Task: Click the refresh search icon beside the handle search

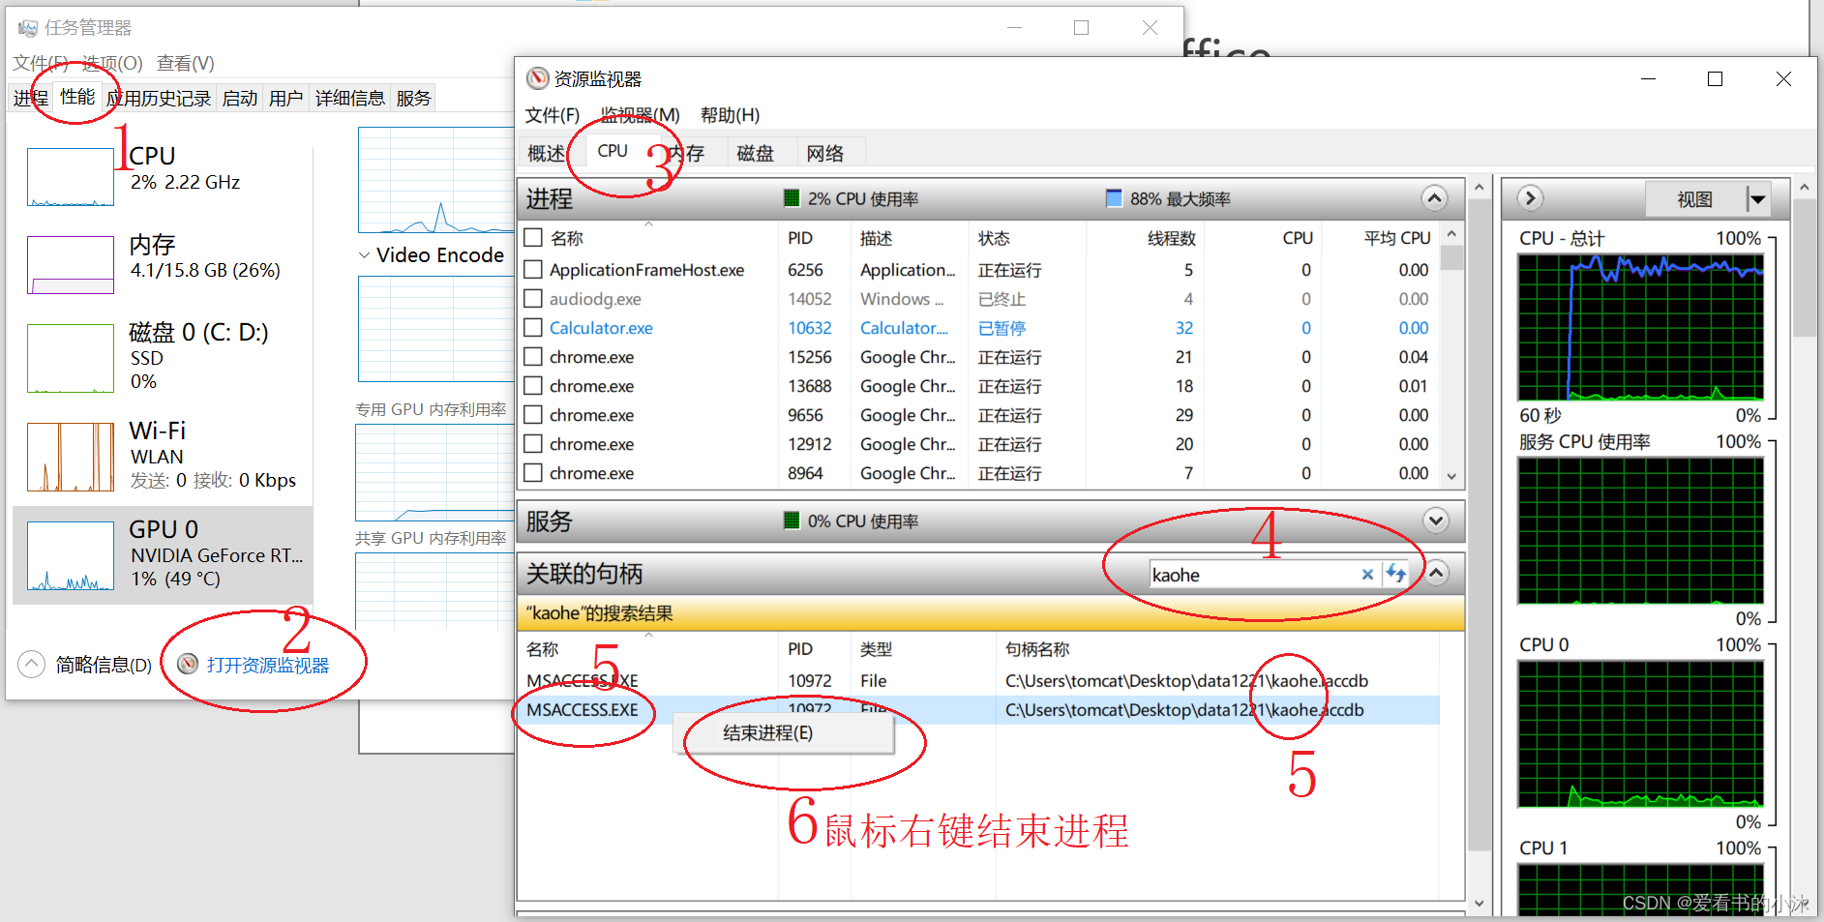Action: 1395,574
